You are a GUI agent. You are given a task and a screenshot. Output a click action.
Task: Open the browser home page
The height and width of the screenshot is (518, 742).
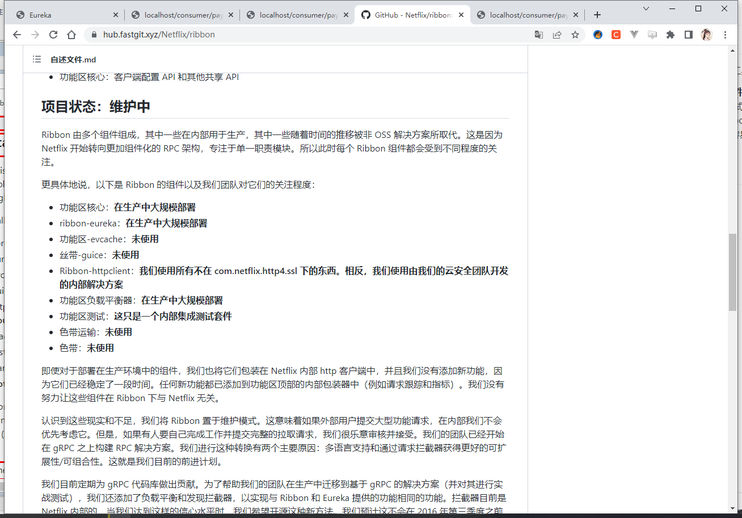click(71, 35)
